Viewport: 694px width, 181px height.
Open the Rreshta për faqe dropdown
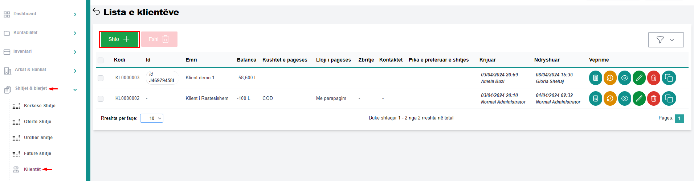click(152, 118)
